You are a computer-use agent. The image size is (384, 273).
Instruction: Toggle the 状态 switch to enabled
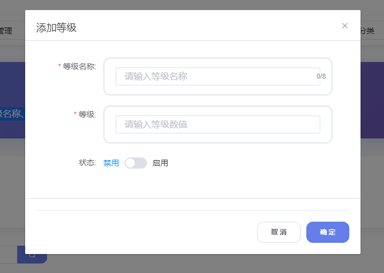tap(136, 163)
